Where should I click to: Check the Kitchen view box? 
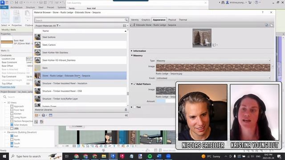click(x=12, y=114)
